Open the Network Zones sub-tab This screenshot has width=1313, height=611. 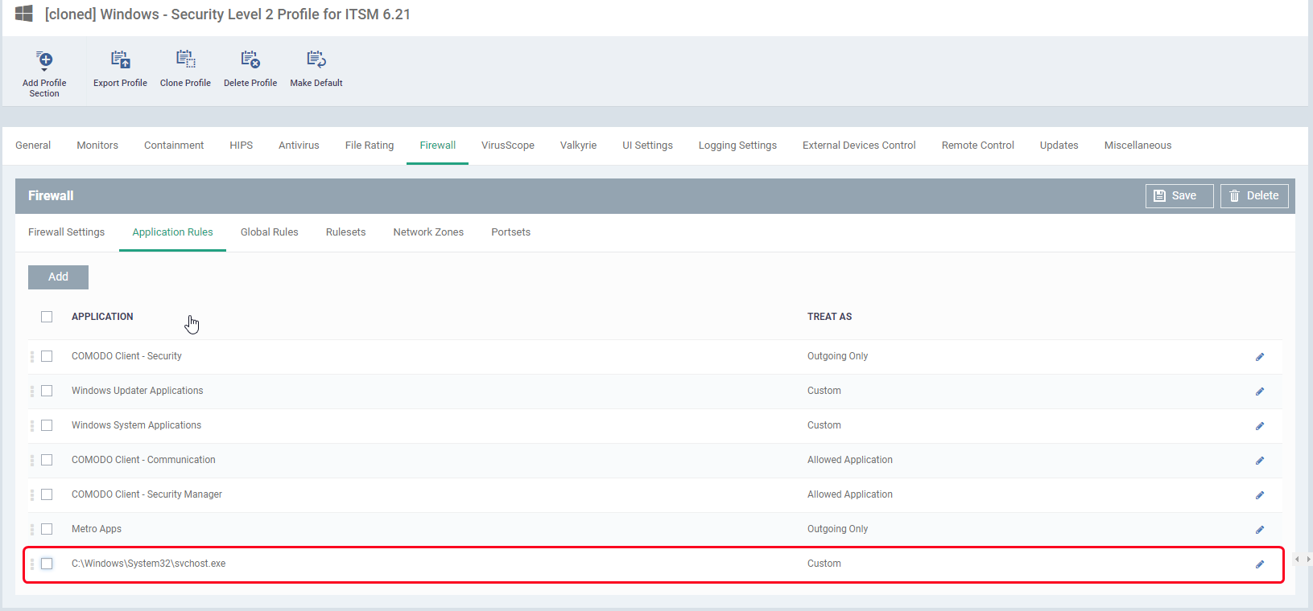[428, 232]
